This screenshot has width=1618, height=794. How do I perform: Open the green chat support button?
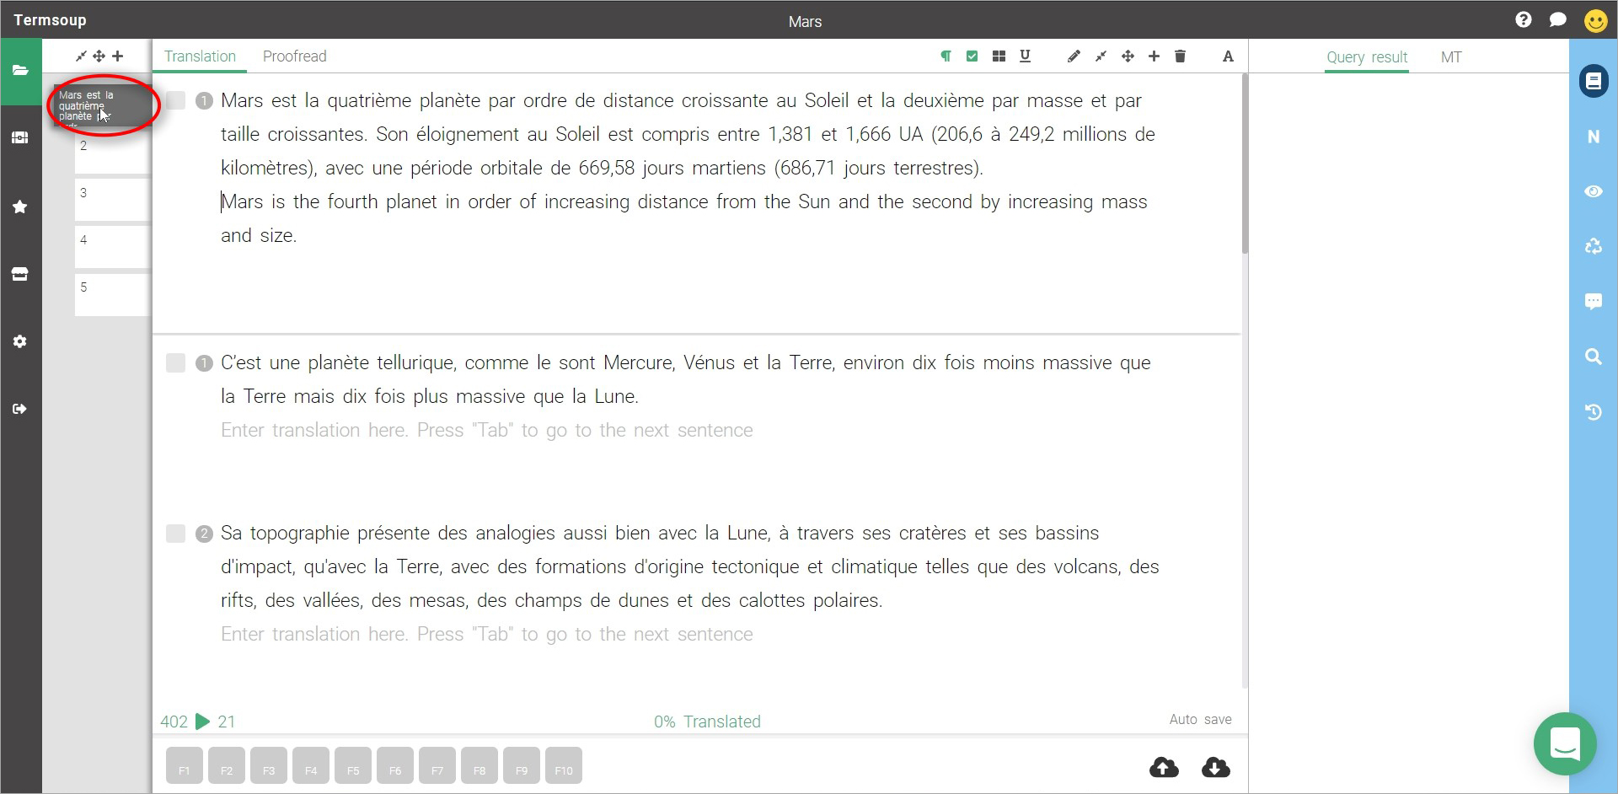(1565, 744)
